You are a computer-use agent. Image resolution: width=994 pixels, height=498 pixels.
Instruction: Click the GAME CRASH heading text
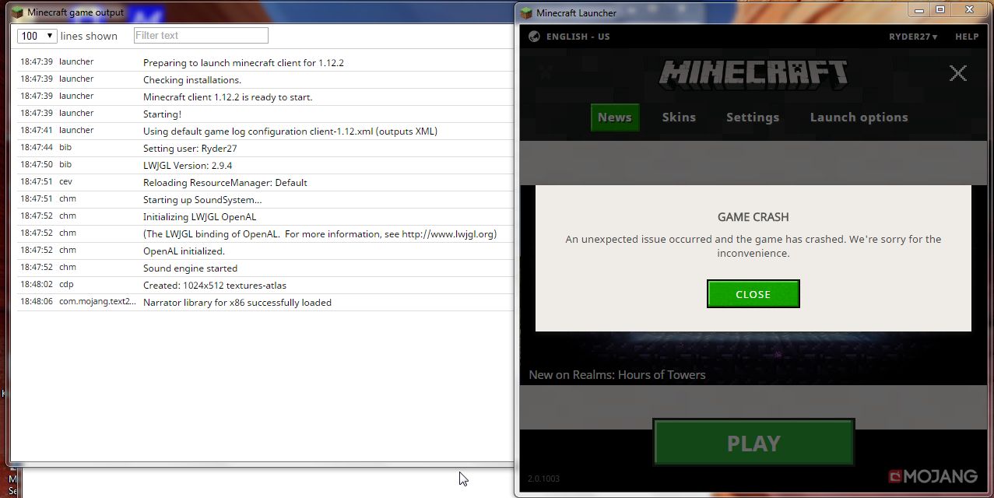pos(753,217)
